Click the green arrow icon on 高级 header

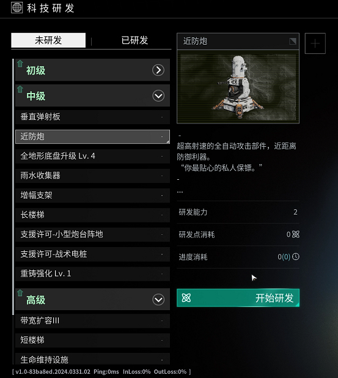[20, 293]
